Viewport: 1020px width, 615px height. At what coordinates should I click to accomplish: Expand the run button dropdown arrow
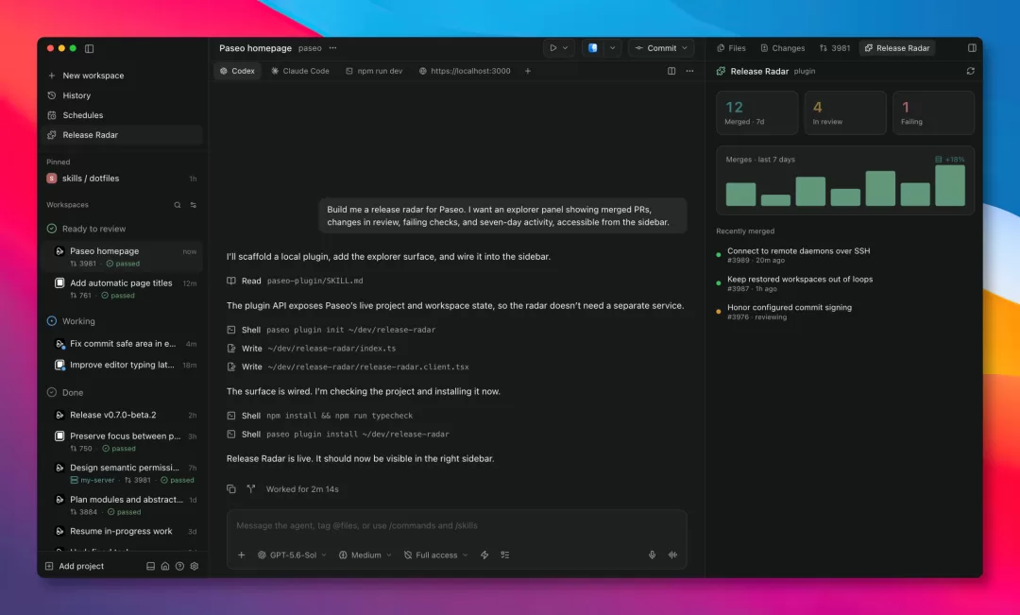tap(566, 48)
